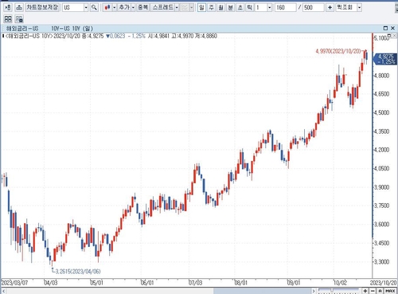This screenshot has height=294, width=398.
Task: Click the zoom slider handle at bottom
Action: pyautogui.click(x=331, y=290)
